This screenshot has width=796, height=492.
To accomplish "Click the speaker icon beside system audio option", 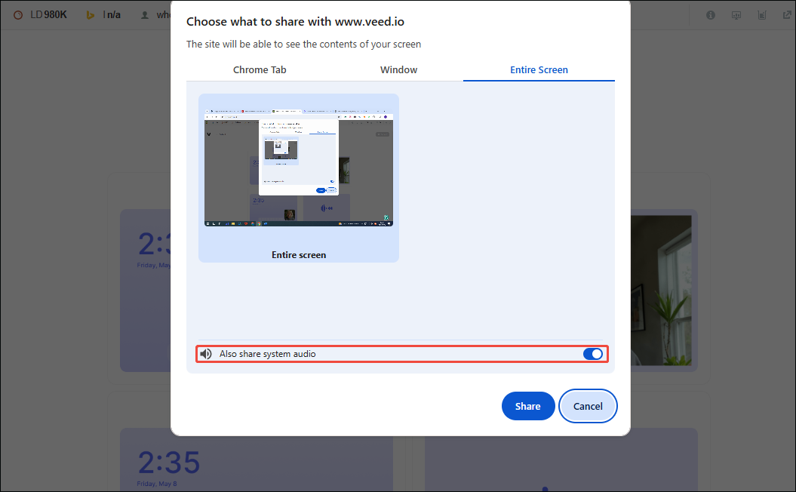I will [205, 353].
